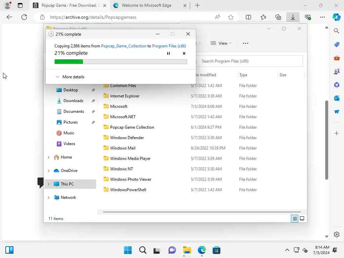Viewport: 344px width, 258px height.
Task: Open Edge Settings and more menu
Action: [322, 17]
